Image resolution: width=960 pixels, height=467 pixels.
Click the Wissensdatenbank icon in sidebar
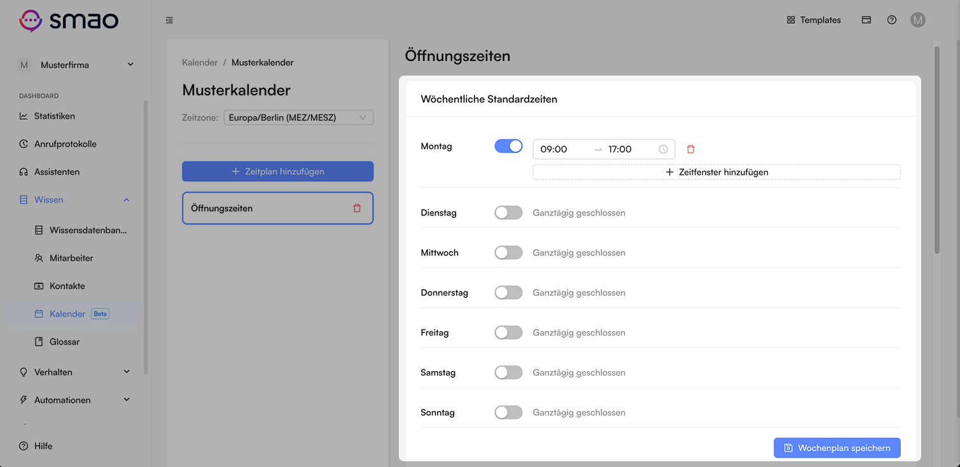[x=39, y=230]
